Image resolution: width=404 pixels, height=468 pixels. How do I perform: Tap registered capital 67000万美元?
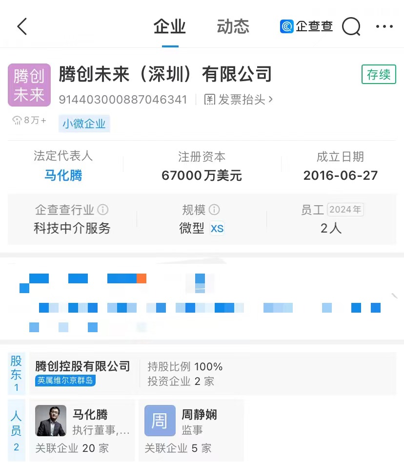pyautogui.click(x=202, y=175)
